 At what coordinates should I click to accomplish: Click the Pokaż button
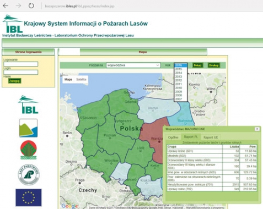(x=197, y=65)
